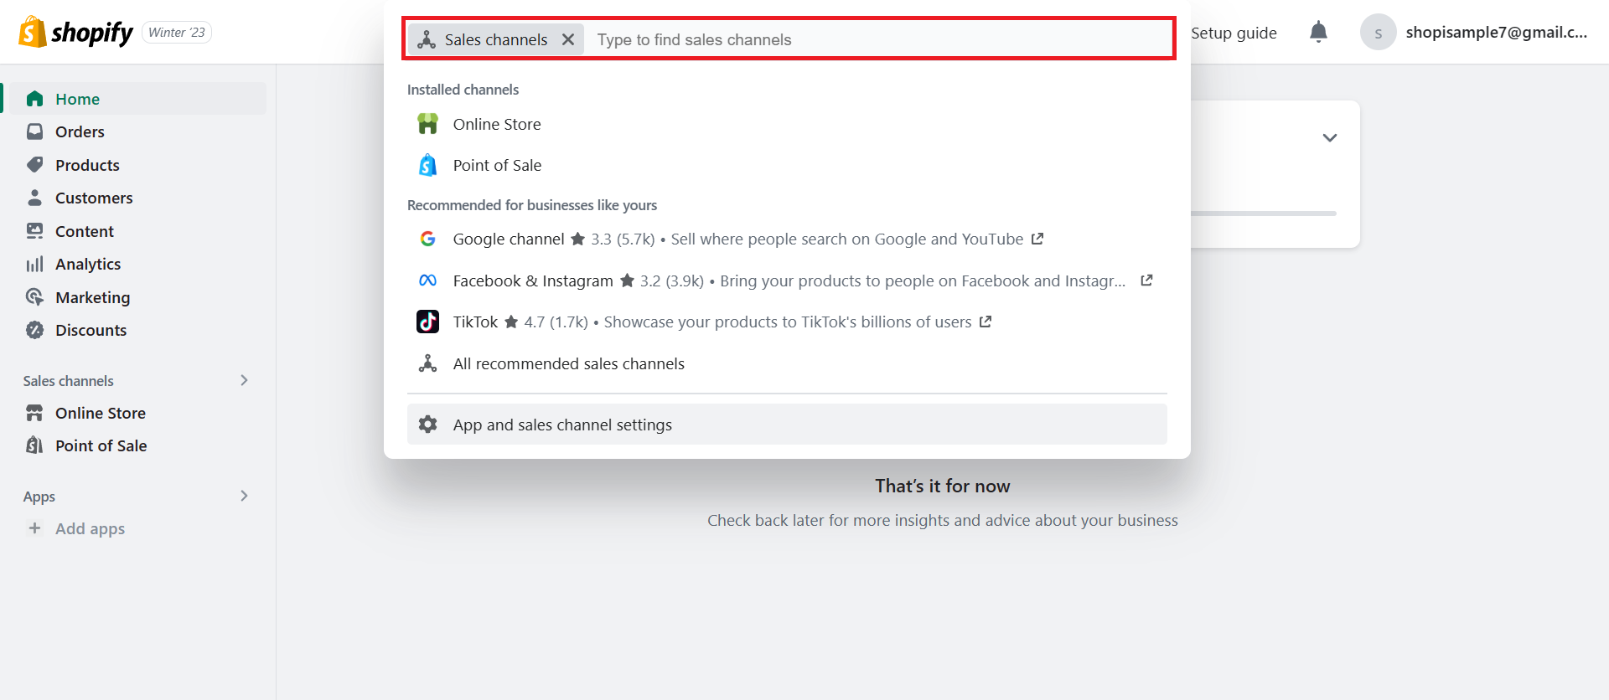Select the Marketing target icon

point(34,297)
